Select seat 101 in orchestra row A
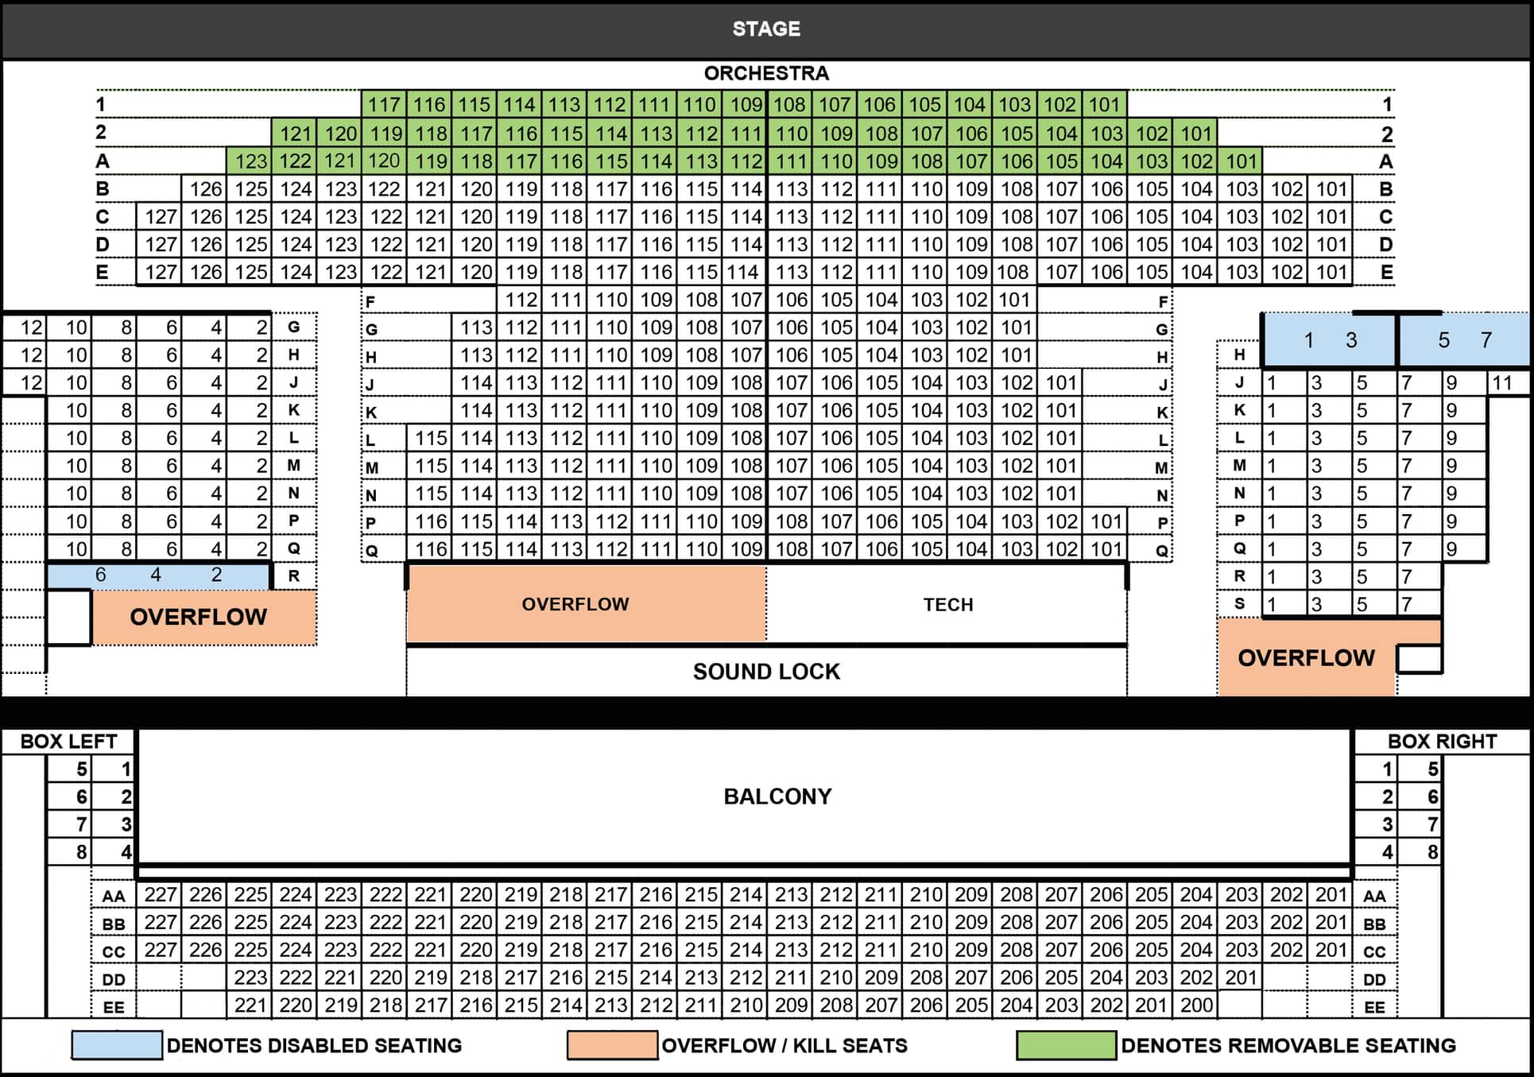Screen dimensions: 1534x1077 click(x=1241, y=161)
